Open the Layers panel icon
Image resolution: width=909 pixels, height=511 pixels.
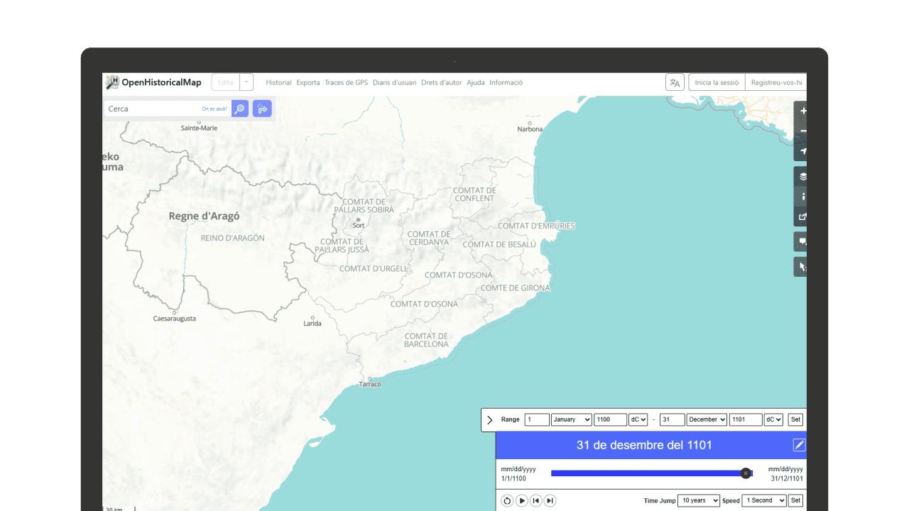802,176
